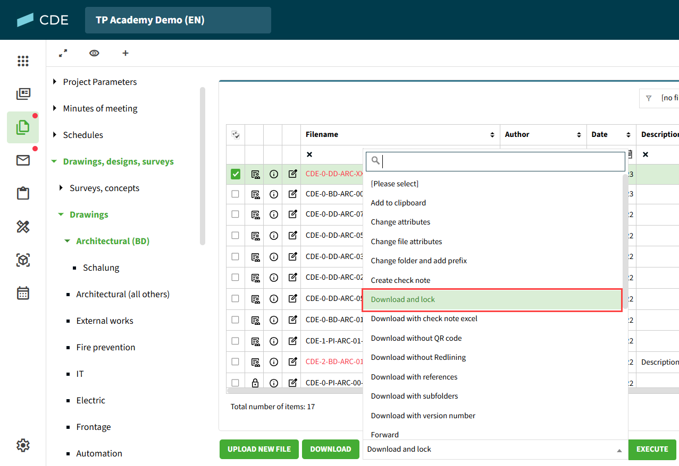Close the action dropdown showing Download and lock

coord(619,450)
